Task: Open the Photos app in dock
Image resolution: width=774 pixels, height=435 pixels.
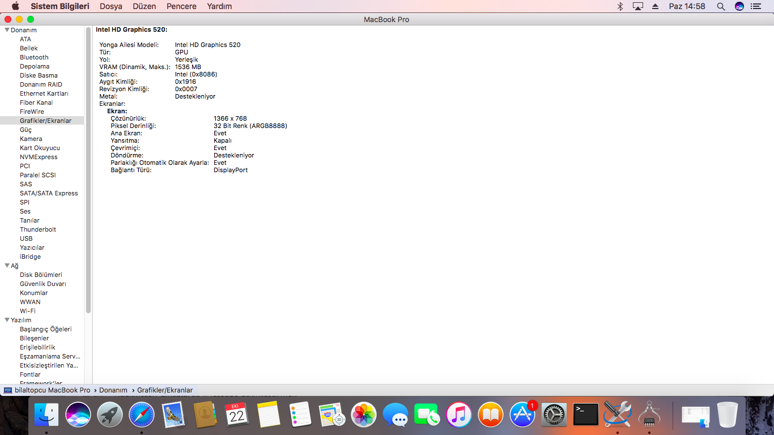Action: pos(363,415)
